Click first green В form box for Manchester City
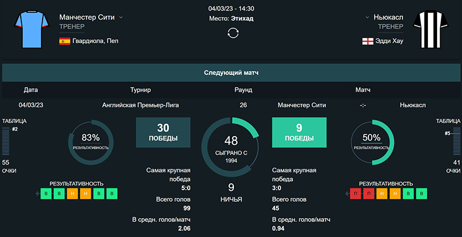 (x=46, y=194)
